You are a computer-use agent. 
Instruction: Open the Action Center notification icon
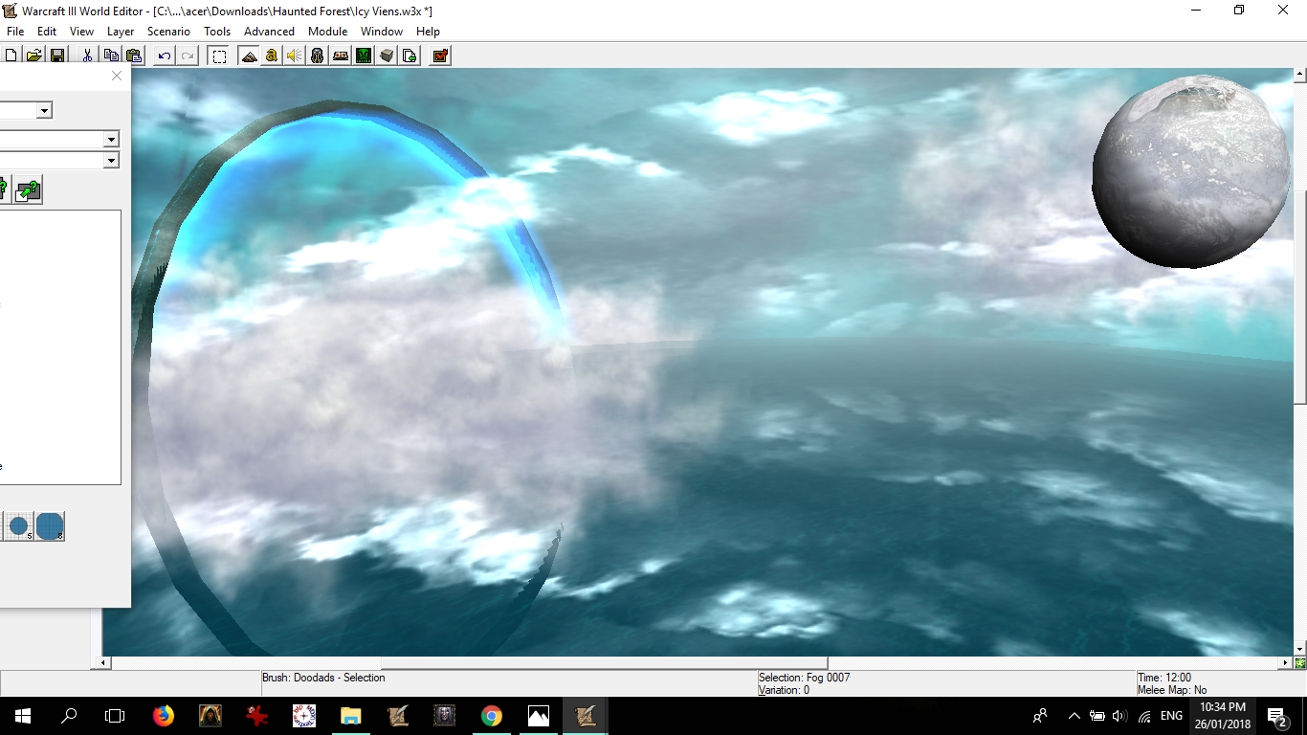tap(1275, 716)
